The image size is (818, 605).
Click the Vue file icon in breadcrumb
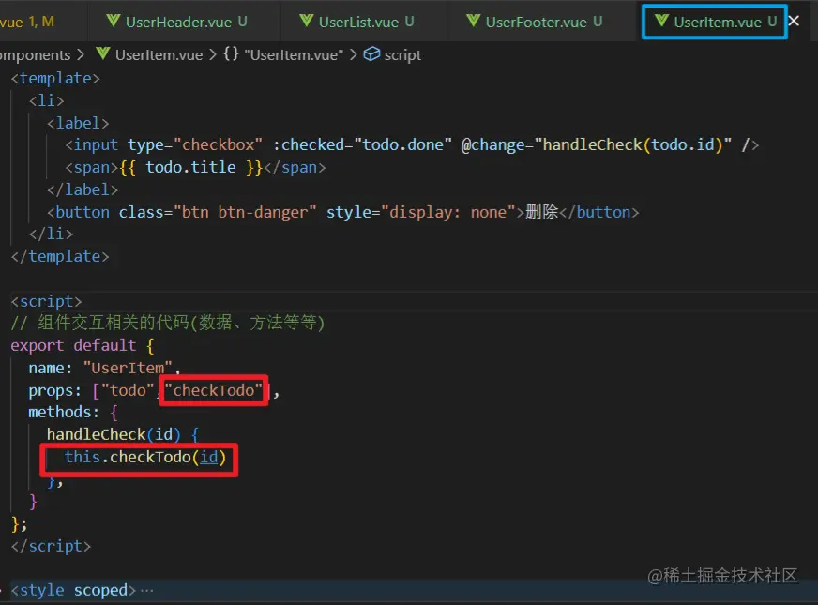click(x=103, y=53)
